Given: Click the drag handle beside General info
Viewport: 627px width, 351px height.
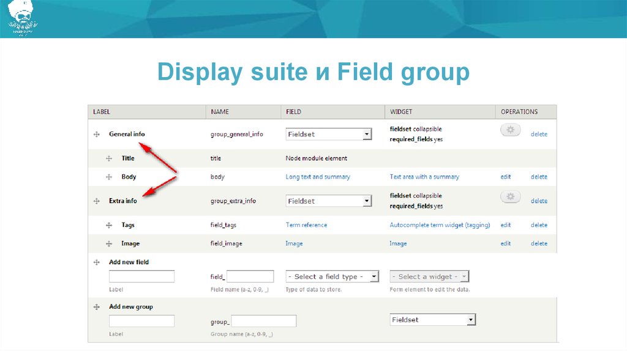Looking at the screenshot, I should (x=97, y=134).
